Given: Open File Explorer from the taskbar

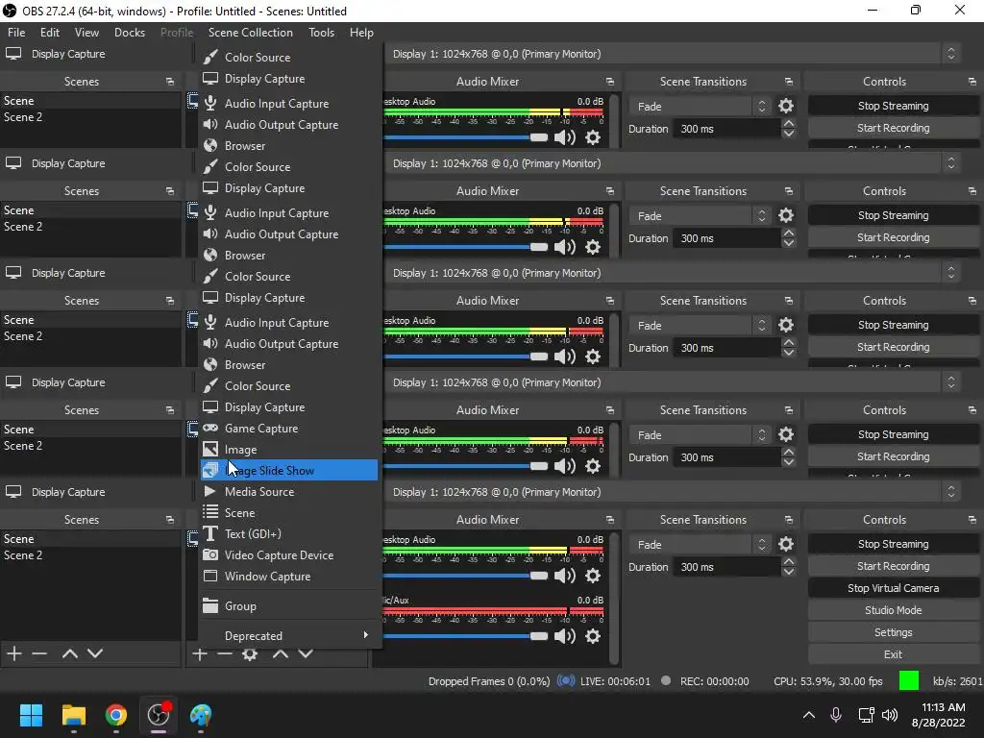Looking at the screenshot, I should [x=73, y=715].
